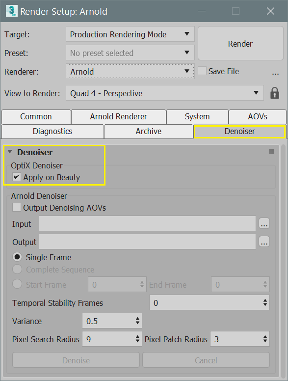Collapse the Denoiser rollout triangle
The image size is (288, 381).
pyautogui.click(x=10, y=152)
